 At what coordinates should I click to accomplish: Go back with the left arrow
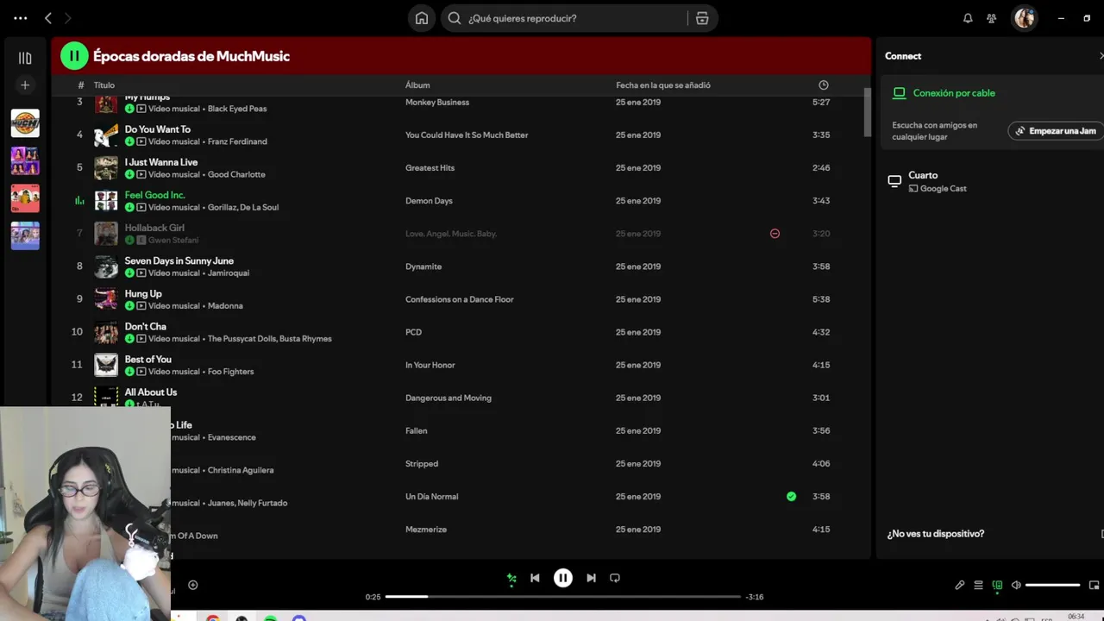(x=48, y=18)
